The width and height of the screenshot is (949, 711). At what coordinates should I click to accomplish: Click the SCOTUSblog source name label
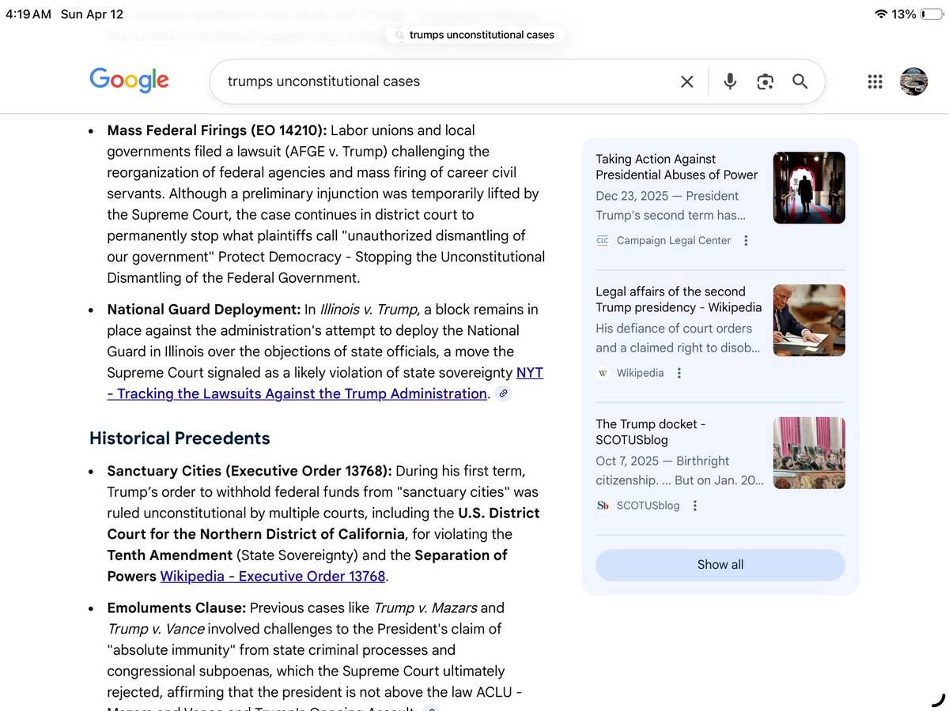pyautogui.click(x=648, y=506)
